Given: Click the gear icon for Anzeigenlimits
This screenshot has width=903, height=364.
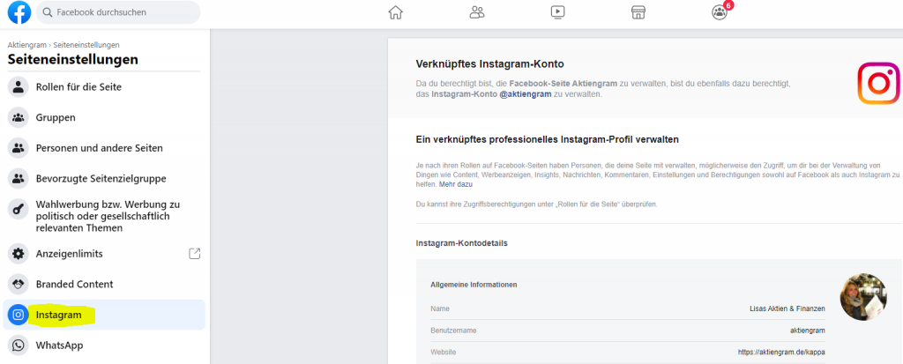Looking at the screenshot, I should [19, 254].
